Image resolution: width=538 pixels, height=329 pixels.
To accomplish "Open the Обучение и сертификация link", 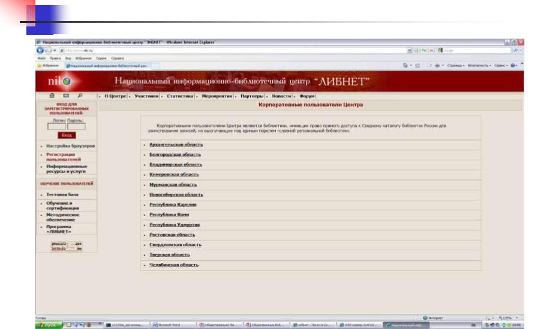I will 62,206.
